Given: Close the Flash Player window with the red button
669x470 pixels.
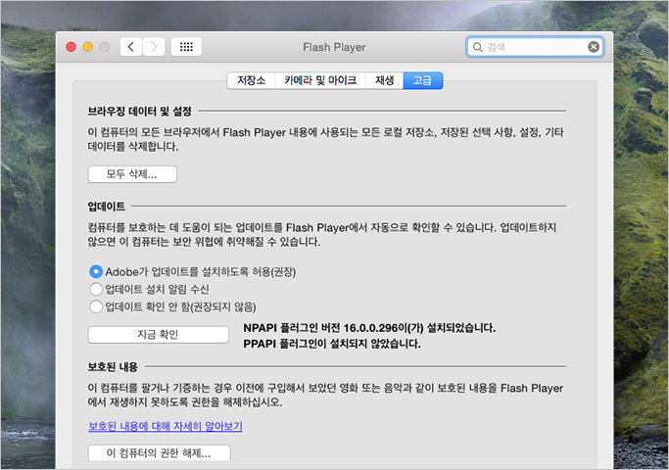Looking at the screenshot, I should 72,47.
